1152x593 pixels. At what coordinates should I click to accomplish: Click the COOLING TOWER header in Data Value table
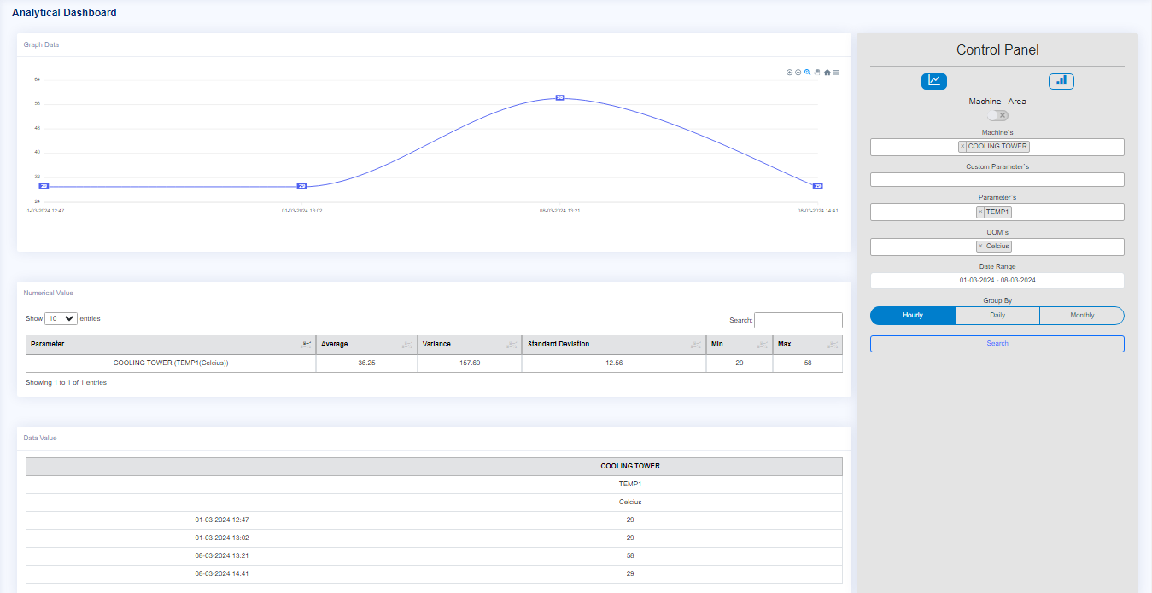tap(630, 467)
